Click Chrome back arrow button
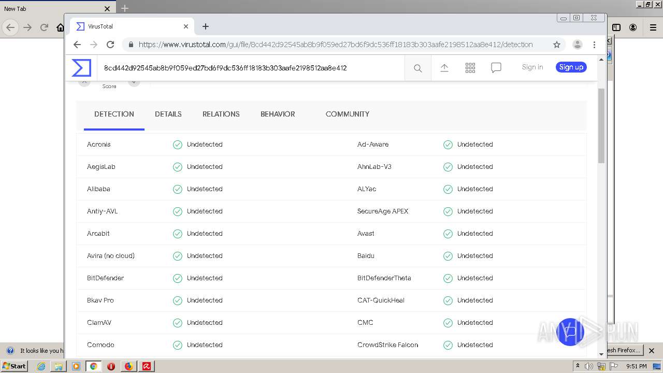This screenshot has height=373, width=663. tap(77, 45)
